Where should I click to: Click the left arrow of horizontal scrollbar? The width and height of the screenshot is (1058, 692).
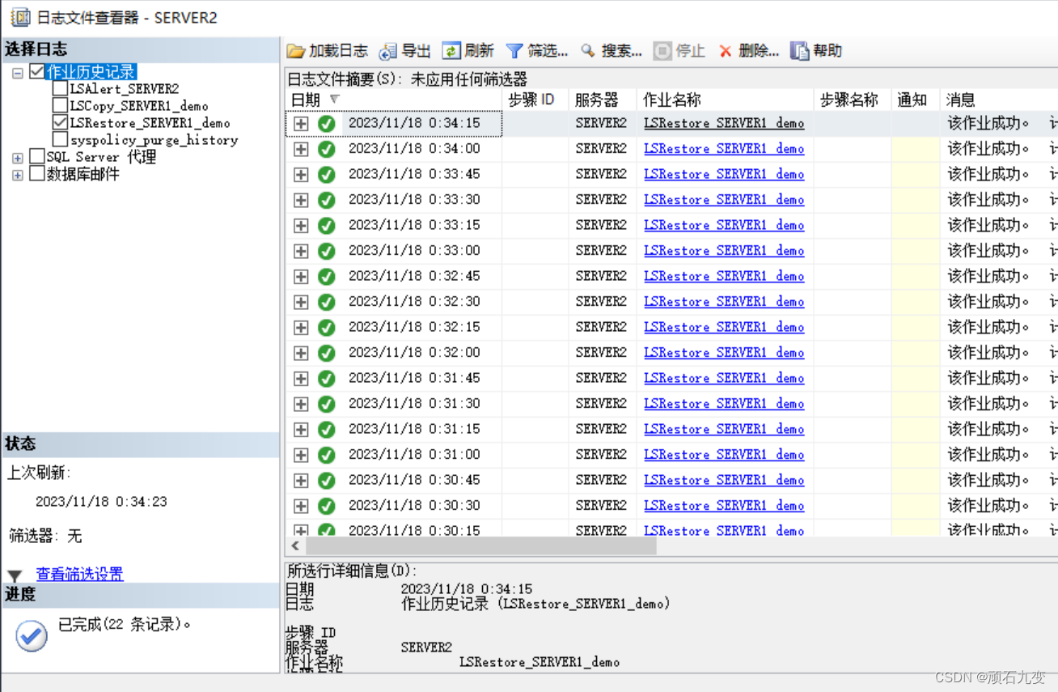295,546
